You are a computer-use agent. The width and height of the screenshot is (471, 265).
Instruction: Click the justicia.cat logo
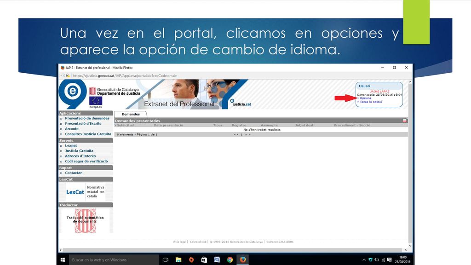[241, 103]
